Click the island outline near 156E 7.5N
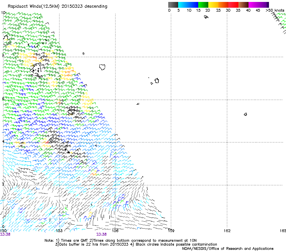286x251 pixels. (102, 67)
